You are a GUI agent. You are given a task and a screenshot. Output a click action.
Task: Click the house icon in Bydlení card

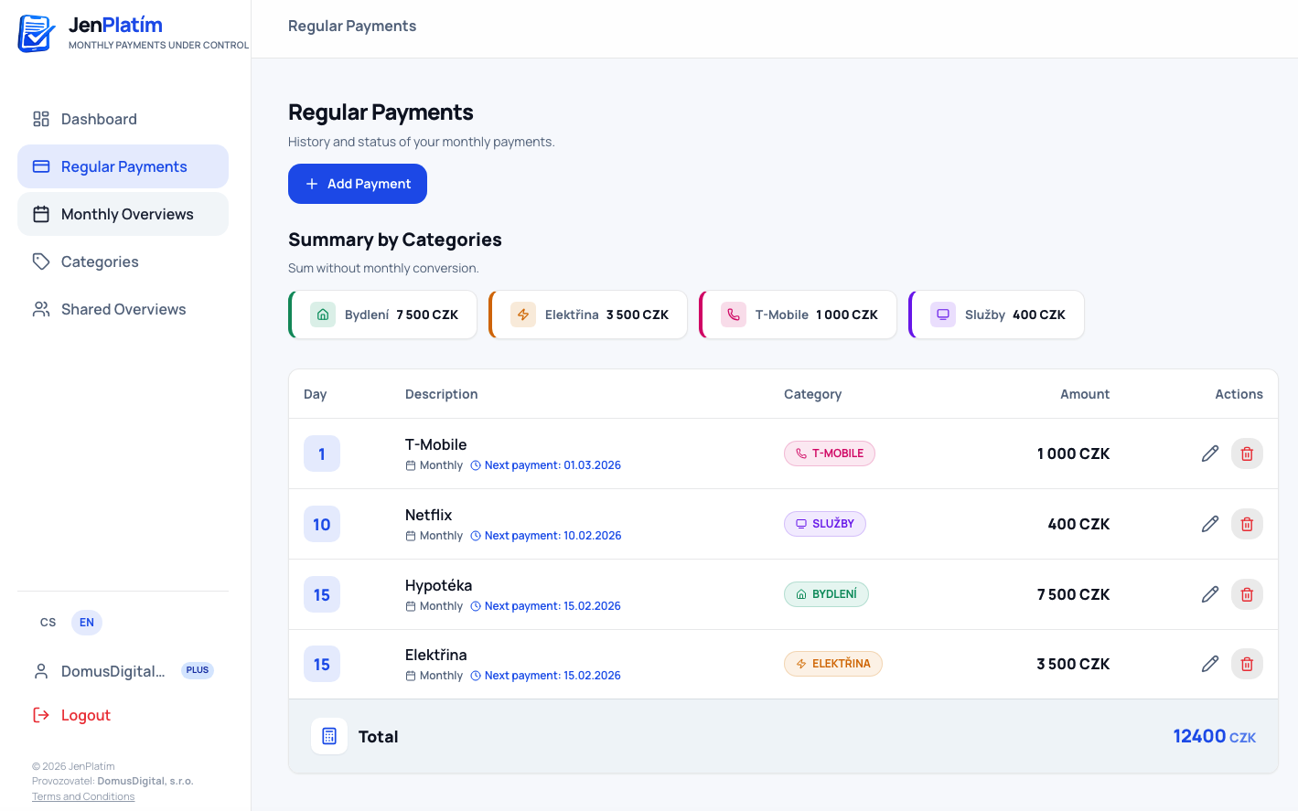[323, 315]
